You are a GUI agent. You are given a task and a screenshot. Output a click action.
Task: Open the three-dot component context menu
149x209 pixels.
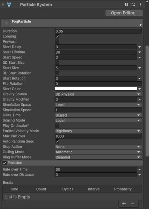coord(140,5)
